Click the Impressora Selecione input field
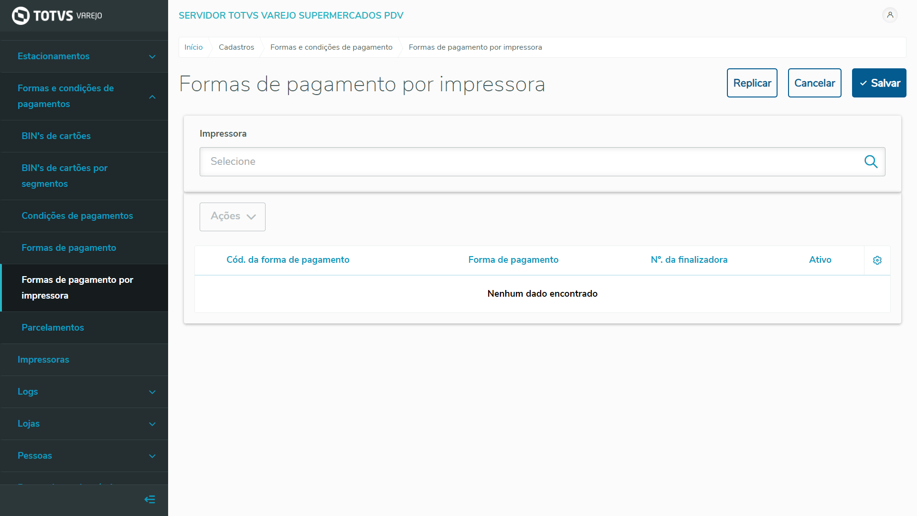The image size is (917, 516). coord(530,161)
